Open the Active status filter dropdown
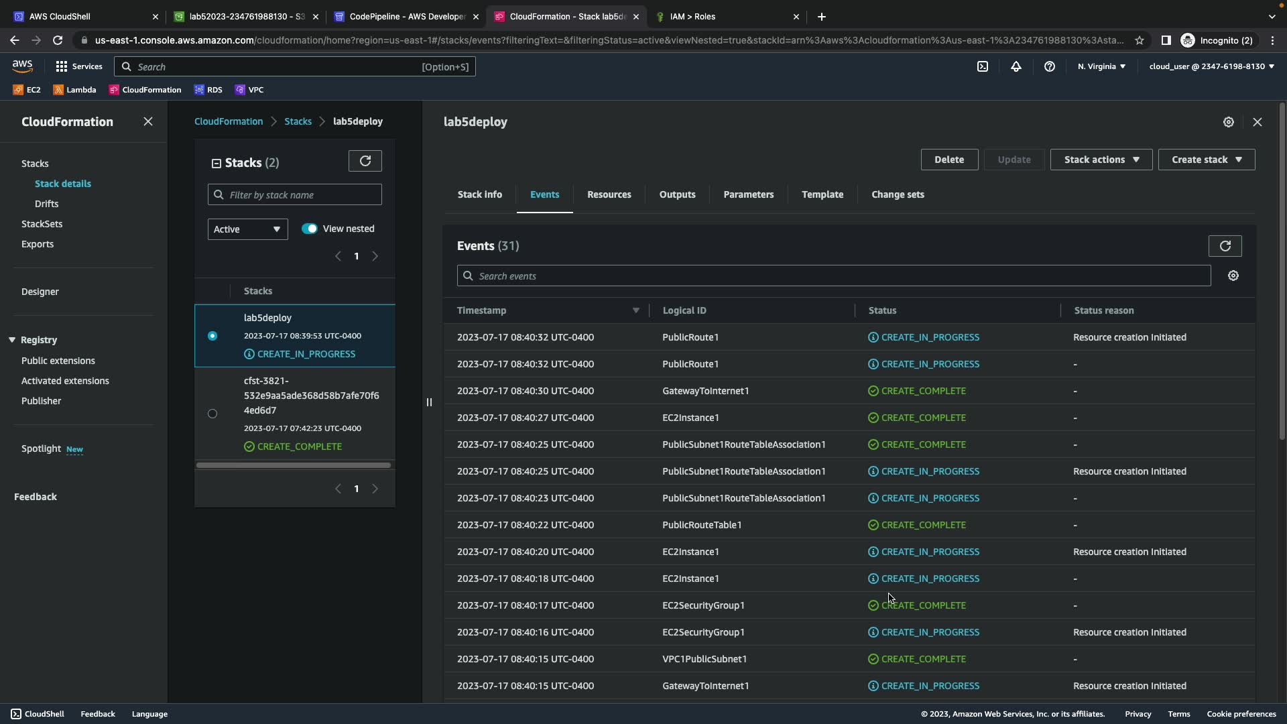The height and width of the screenshot is (724, 1287). coord(247,229)
